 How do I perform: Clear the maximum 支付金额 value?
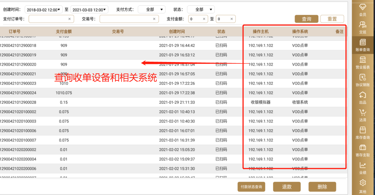tap(232, 19)
